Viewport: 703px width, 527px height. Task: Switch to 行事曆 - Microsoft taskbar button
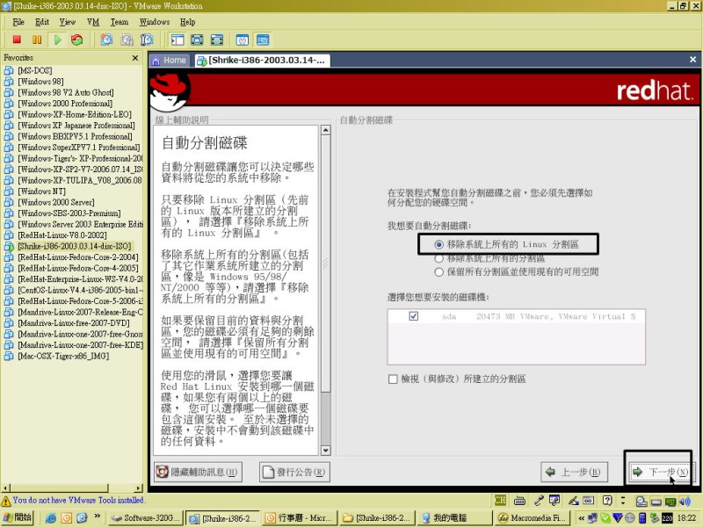point(299,518)
